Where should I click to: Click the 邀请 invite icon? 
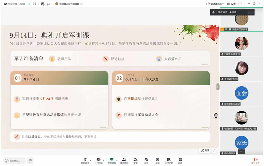coord(135,161)
